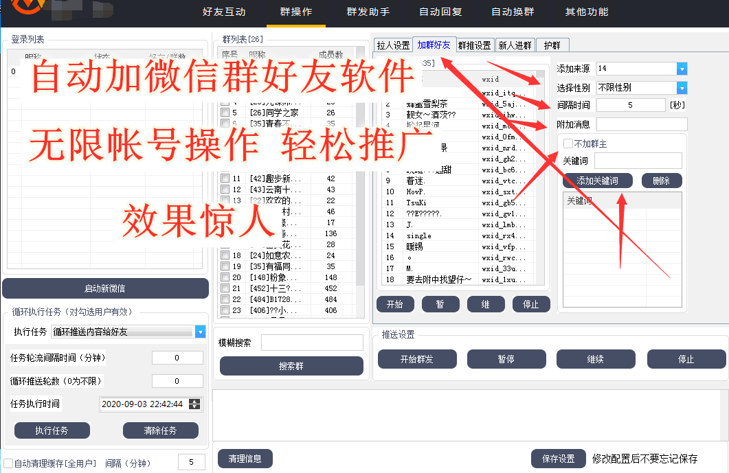729x473 pixels.
Task: Open the 群操作 top menu tab
Action: (x=295, y=12)
